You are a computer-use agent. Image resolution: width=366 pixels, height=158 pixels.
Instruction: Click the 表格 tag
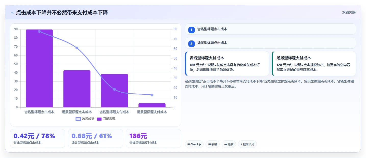pos(212,144)
